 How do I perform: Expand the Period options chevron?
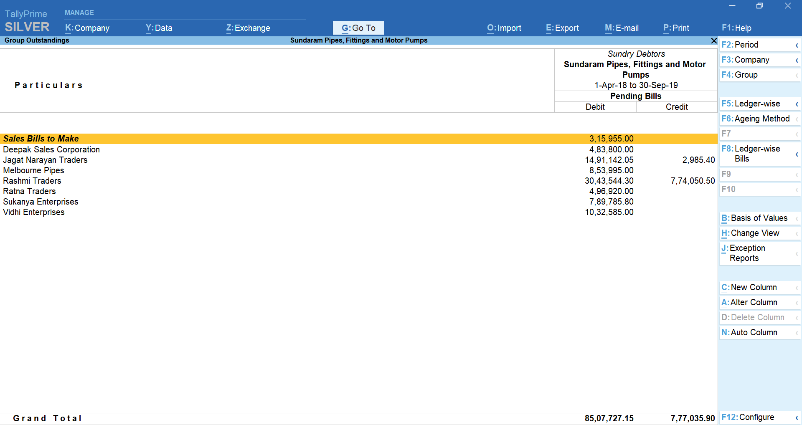(x=797, y=45)
